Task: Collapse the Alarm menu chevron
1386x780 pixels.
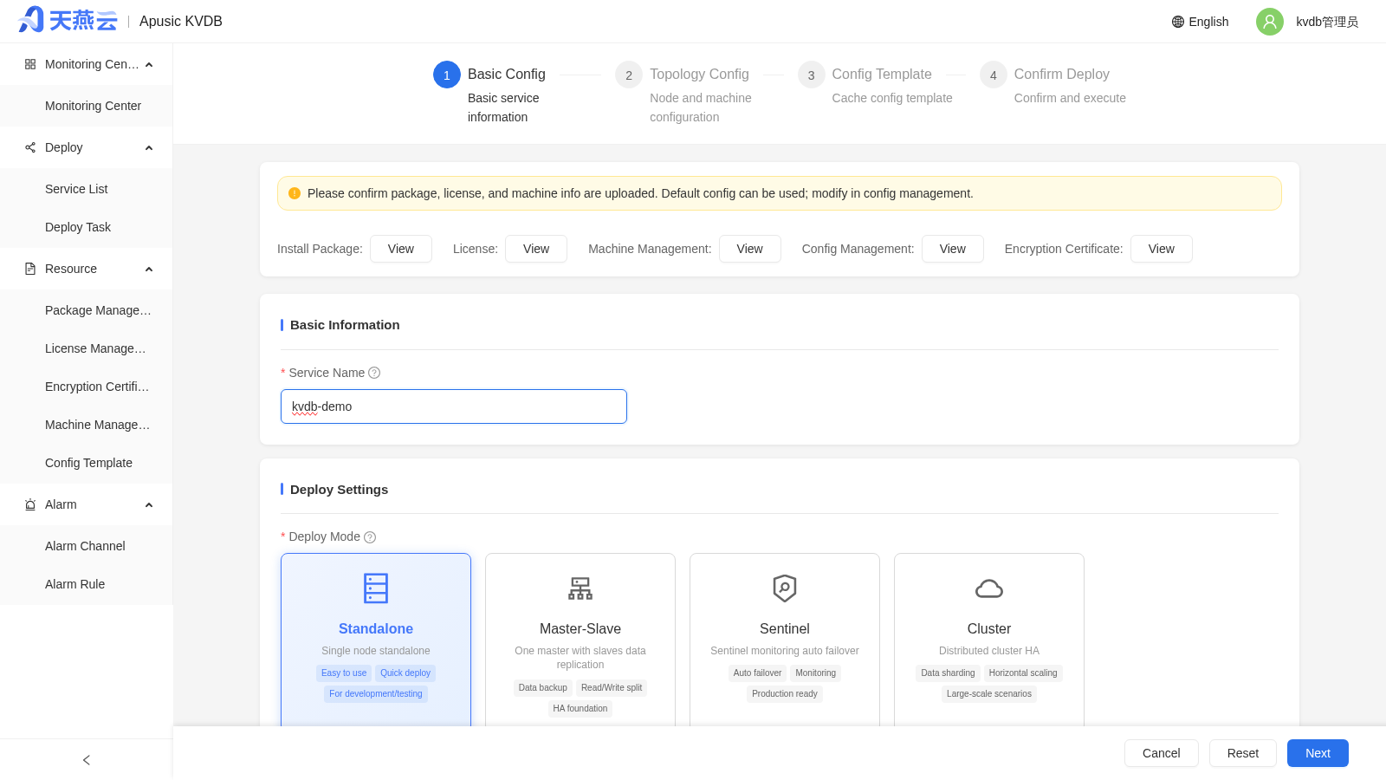Action: [x=149, y=505]
